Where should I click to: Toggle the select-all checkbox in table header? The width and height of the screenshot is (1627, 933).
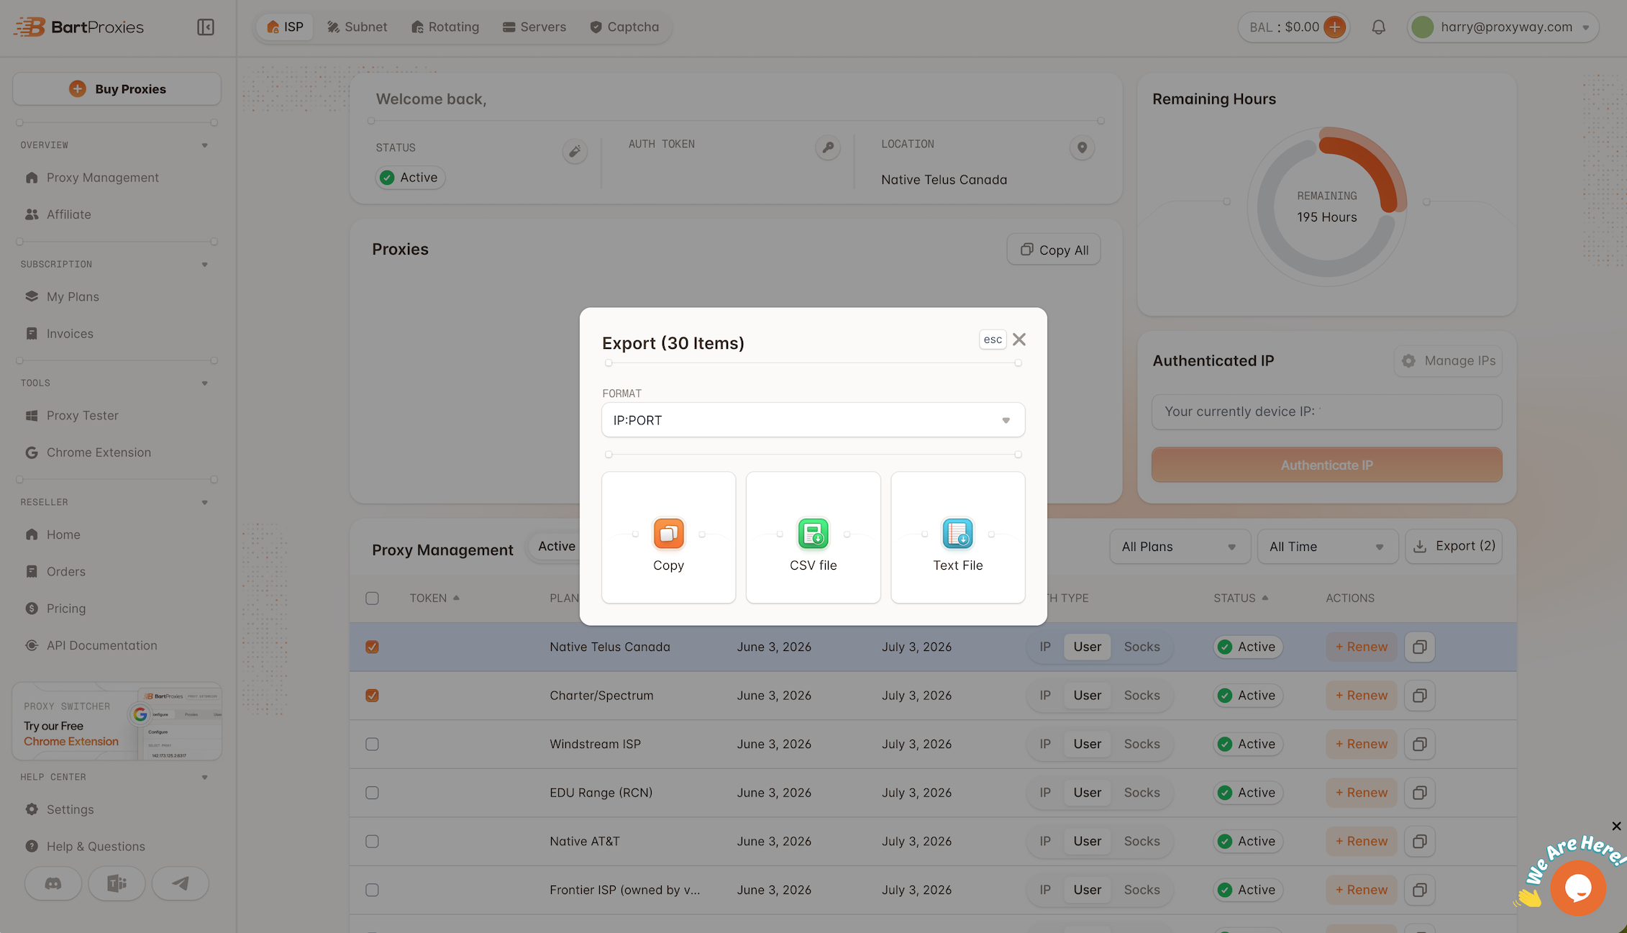point(372,599)
